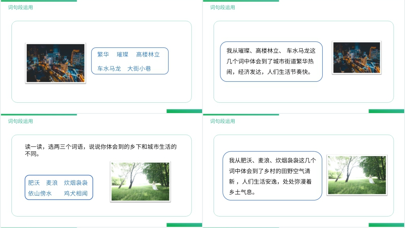This screenshot has height=228, width=405.
Task: Click the forest photo in bottom-right slide
Action: (357, 175)
